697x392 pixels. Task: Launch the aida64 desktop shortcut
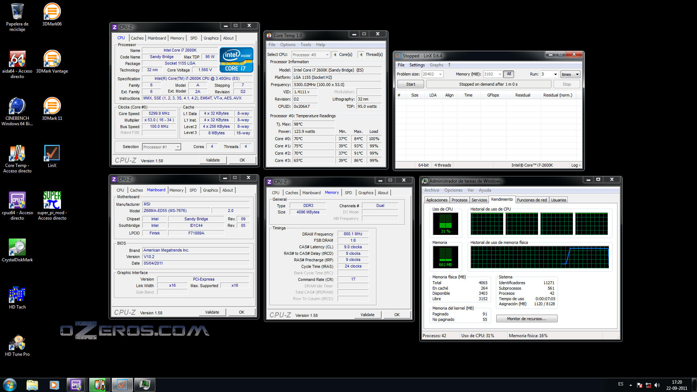coord(17,64)
